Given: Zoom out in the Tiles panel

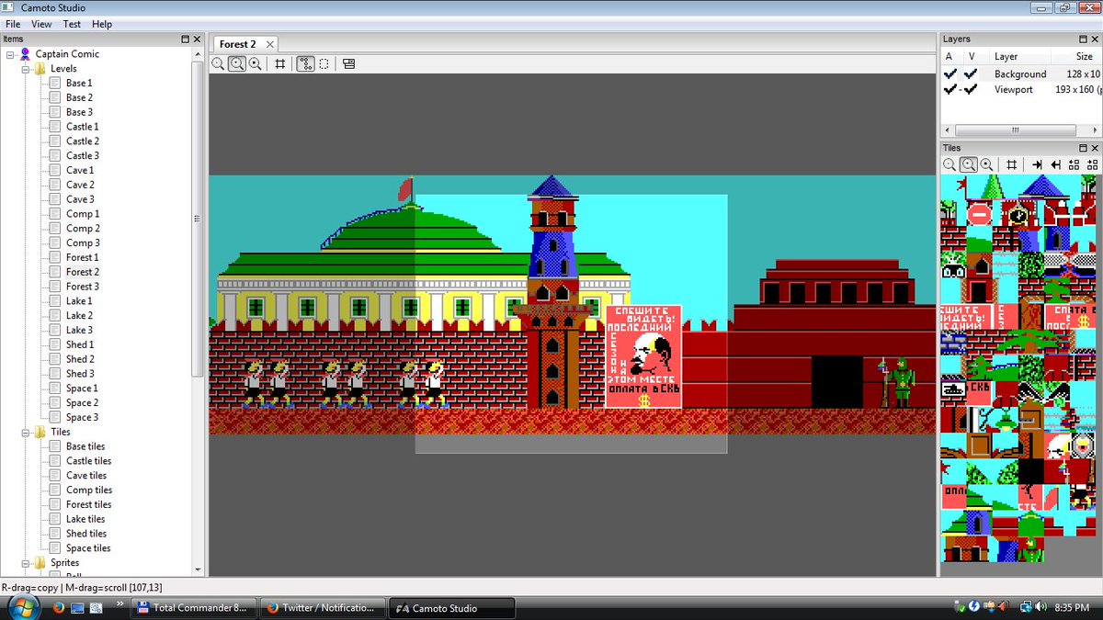Looking at the screenshot, I should (x=950, y=164).
